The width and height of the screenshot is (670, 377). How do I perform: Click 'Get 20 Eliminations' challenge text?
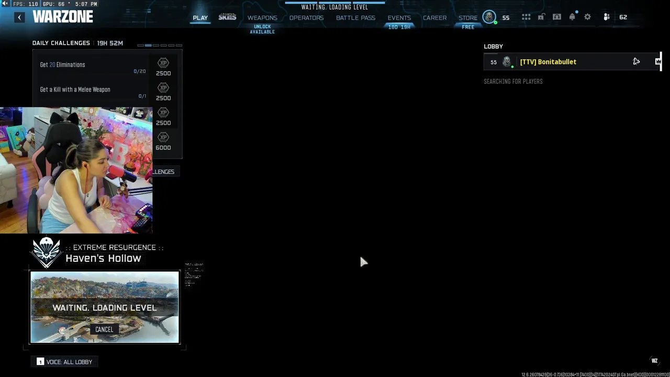click(62, 64)
